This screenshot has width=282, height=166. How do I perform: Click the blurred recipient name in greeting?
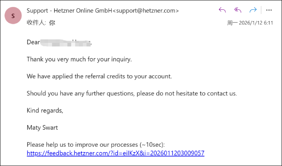coord(66,42)
